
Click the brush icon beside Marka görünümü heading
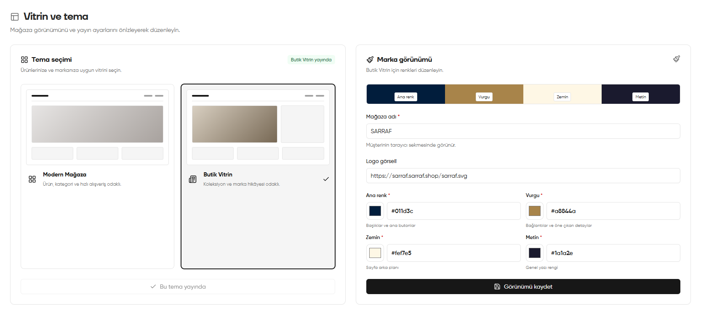(370, 60)
